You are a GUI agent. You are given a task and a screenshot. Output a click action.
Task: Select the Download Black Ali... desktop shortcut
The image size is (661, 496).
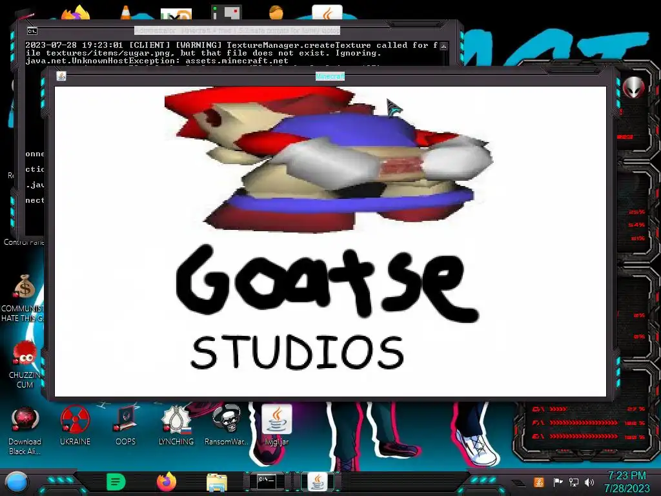pos(25,431)
